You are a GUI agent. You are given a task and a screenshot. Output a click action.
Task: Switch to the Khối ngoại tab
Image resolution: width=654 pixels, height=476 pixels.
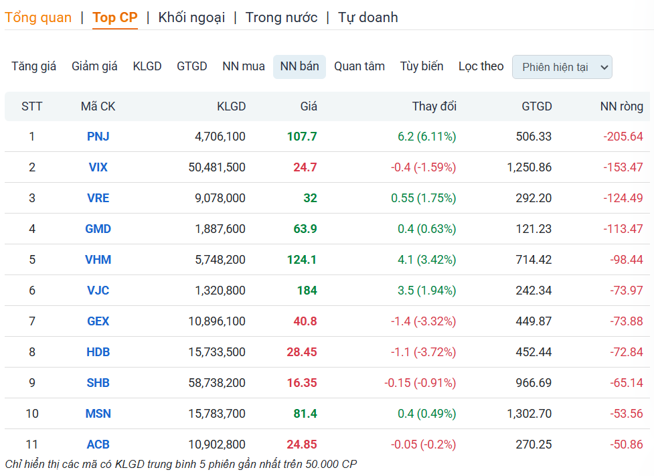pyautogui.click(x=191, y=17)
